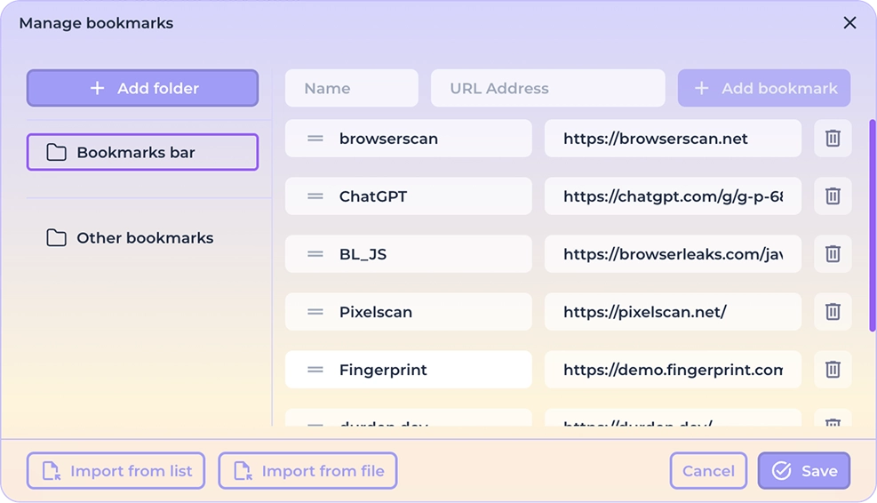Delete the Pixelscan bookmark via trash icon
Image resolution: width=877 pixels, height=503 pixels.
(833, 312)
